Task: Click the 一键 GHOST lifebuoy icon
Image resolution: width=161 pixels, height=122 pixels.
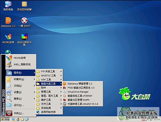Action: [24, 20]
